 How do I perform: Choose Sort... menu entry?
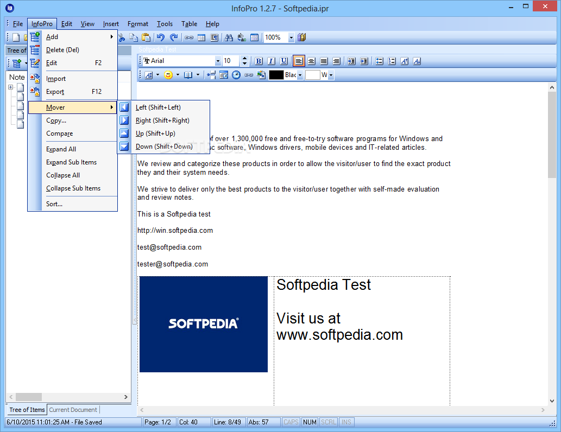(73, 204)
